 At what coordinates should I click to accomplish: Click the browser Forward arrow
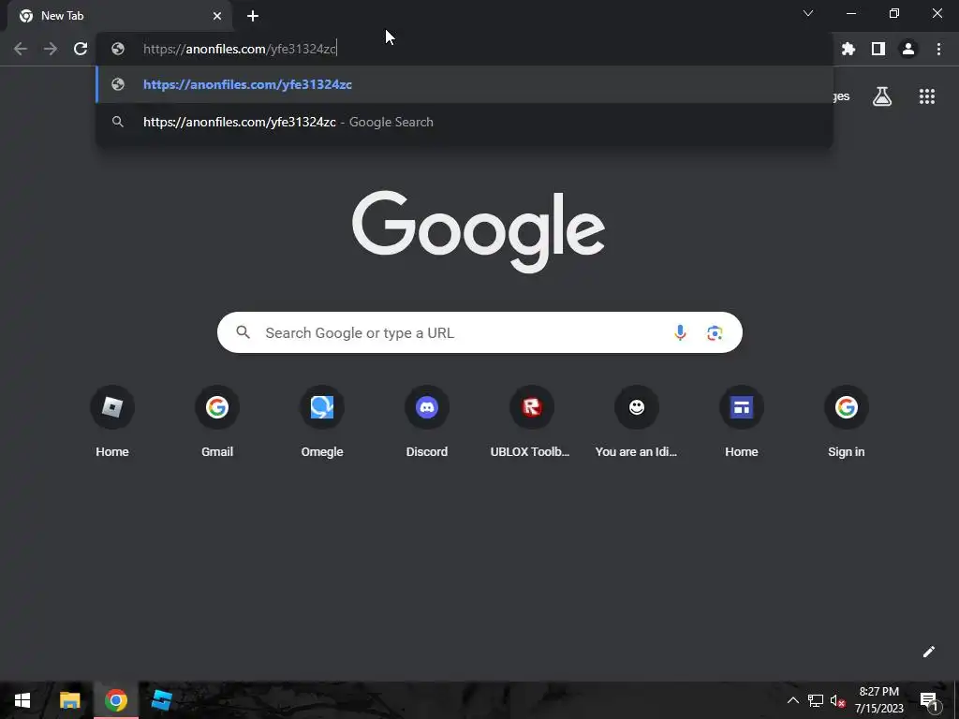point(51,49)
